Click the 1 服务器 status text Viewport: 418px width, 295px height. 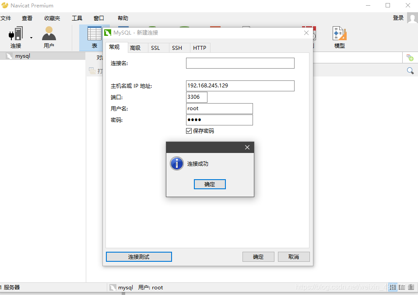pos(10,287)
